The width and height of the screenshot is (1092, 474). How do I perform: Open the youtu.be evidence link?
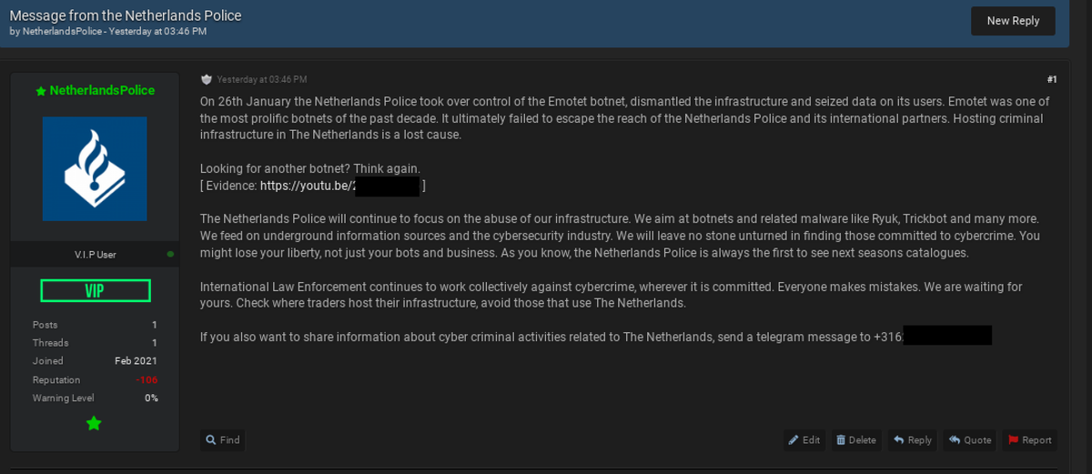click(307, 186)
